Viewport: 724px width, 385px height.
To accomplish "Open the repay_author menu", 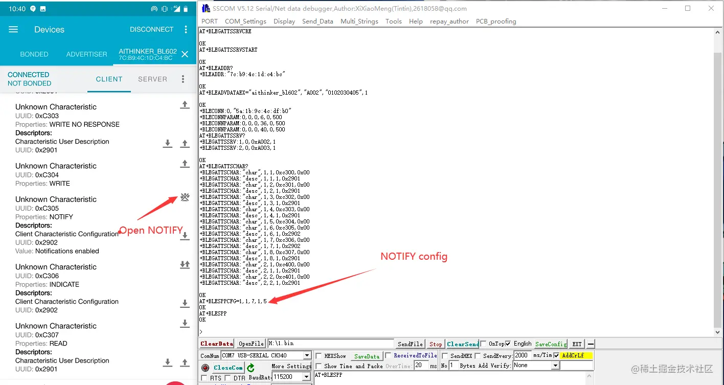I will (449, 21).
